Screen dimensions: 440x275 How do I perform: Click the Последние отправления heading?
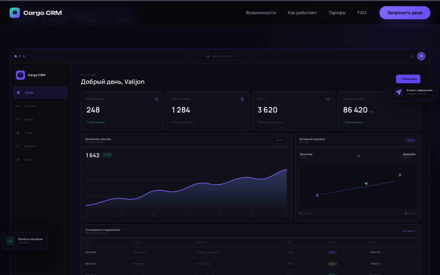tap(102, 230)
